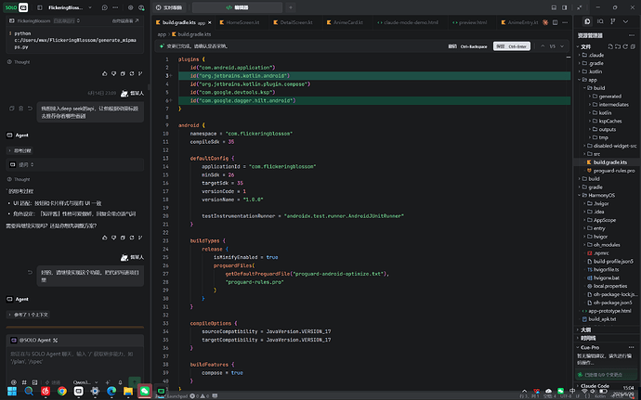The height and width of the screenshot is (400, 641).
Task: Click the collapse-window arrows icon in title bar
Action: coord(580,7)
